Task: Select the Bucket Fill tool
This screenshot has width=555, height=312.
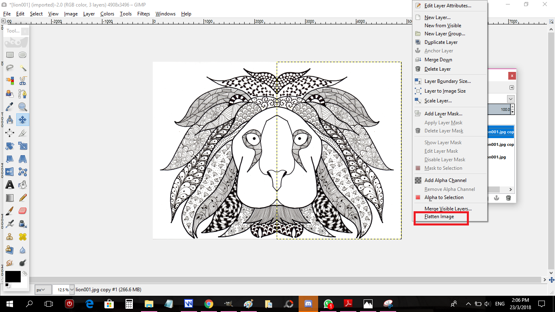Action: 23,185
